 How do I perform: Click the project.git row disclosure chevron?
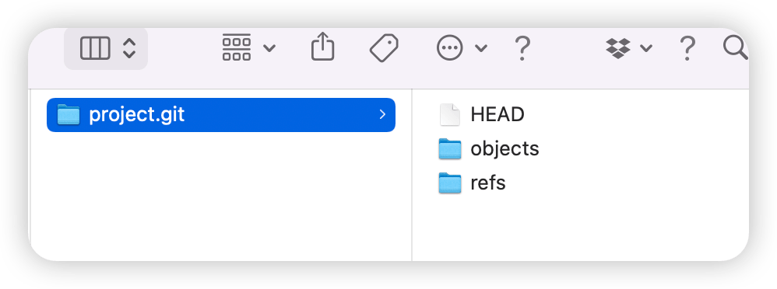pyautogui.click(x=382, y=115)
